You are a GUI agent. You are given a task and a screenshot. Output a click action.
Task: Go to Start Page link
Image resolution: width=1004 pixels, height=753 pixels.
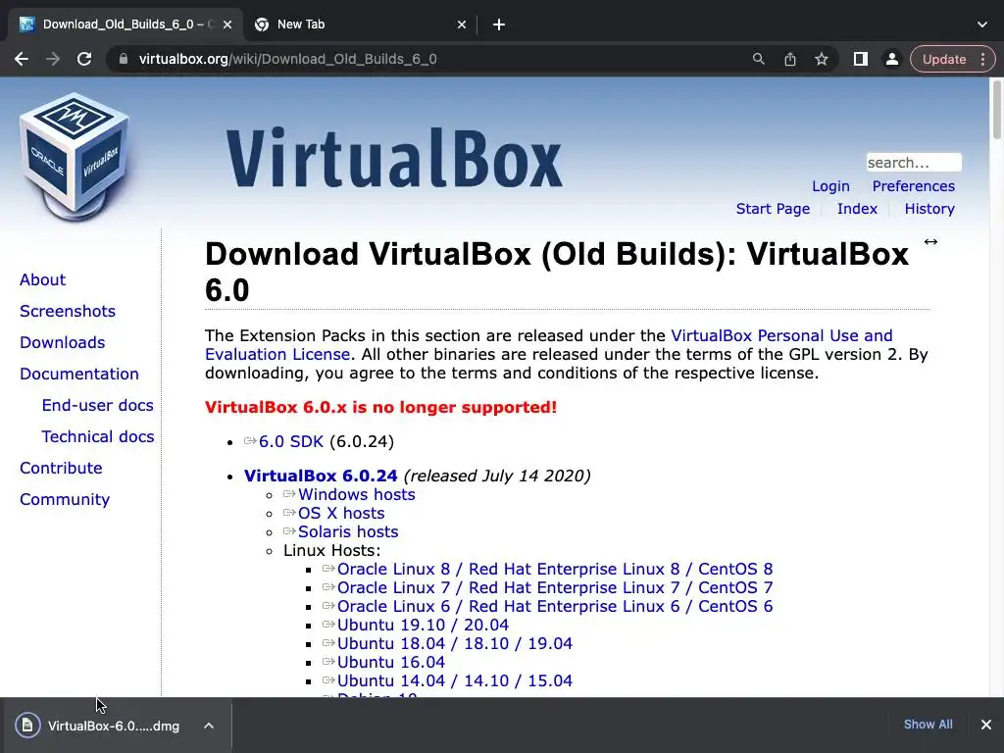(773, 209)
